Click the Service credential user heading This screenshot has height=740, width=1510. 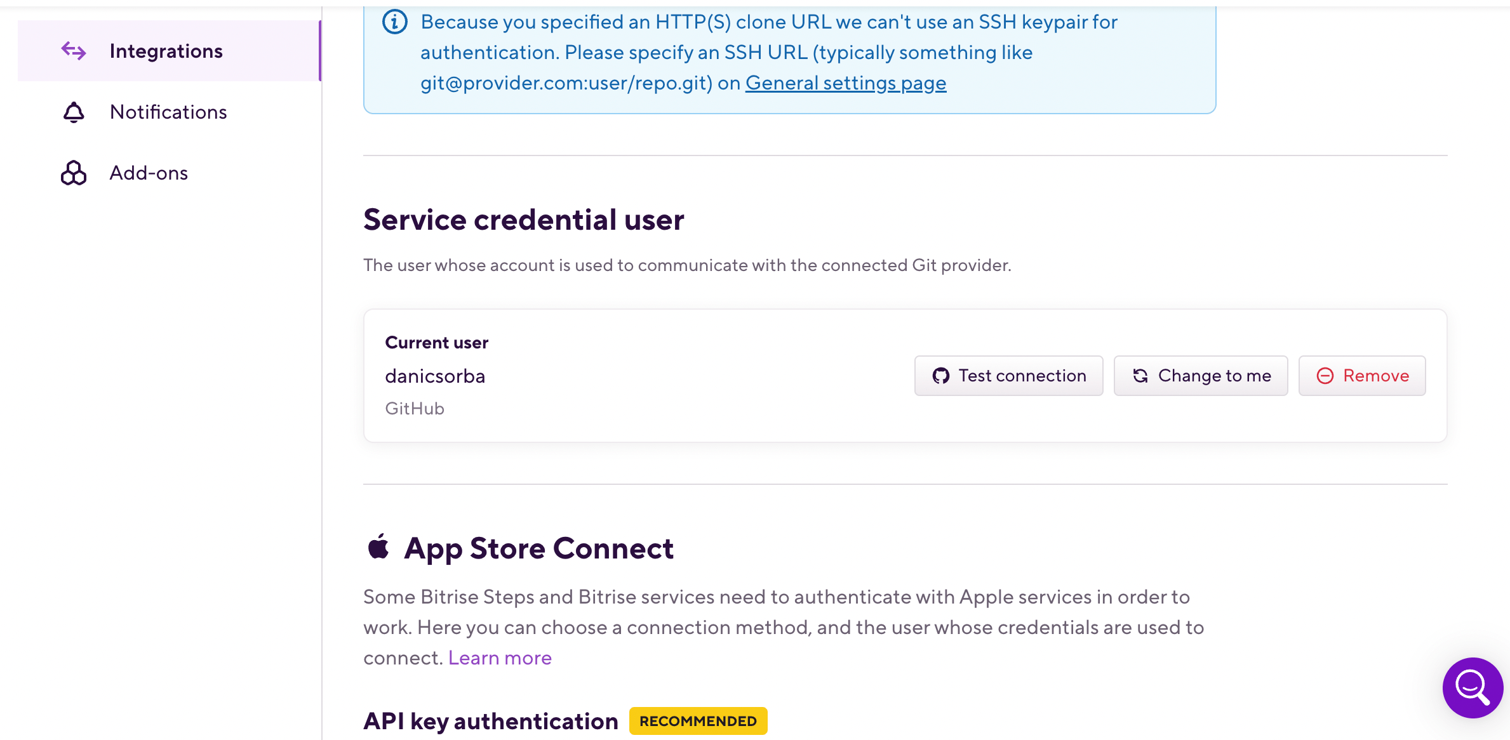[523, 219]
